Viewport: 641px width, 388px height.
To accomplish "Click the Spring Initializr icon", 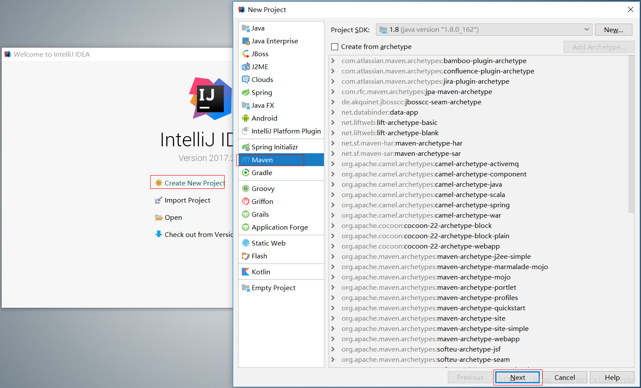I will [x=246, y=147].
